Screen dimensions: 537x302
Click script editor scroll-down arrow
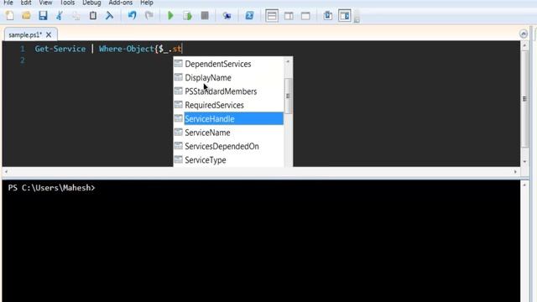tap(524, 162)
